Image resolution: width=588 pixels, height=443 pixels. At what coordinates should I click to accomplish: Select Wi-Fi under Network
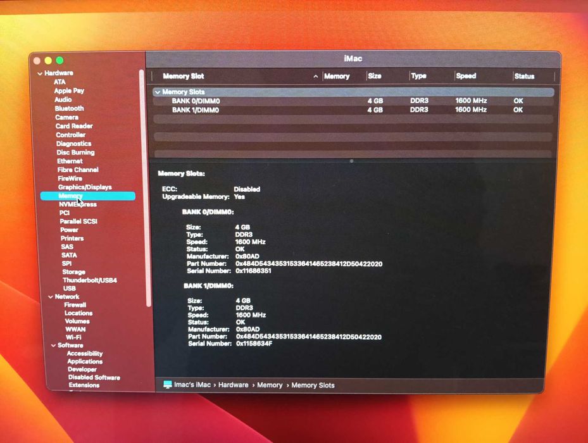[x=73, y=337]
